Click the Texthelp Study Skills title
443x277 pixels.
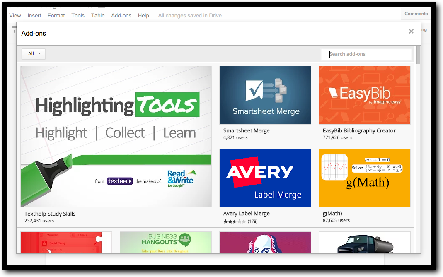pos(50,214)
